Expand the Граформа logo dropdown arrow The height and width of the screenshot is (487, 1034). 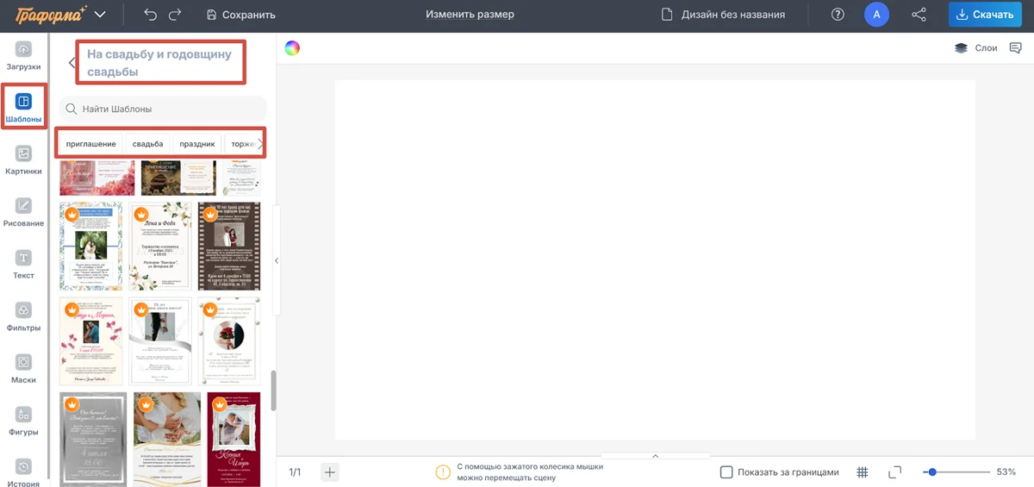point(100,15)
